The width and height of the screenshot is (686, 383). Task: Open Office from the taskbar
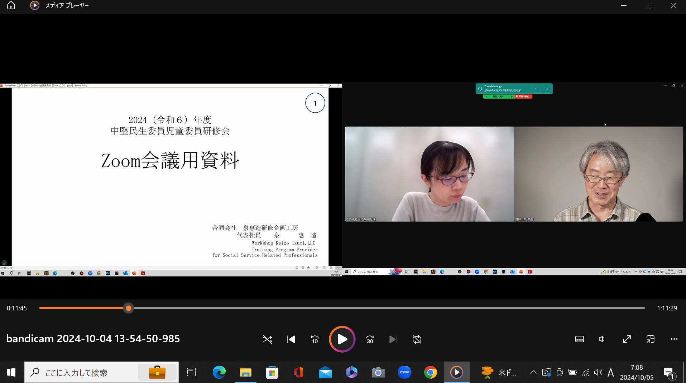[x=299, y=372]
